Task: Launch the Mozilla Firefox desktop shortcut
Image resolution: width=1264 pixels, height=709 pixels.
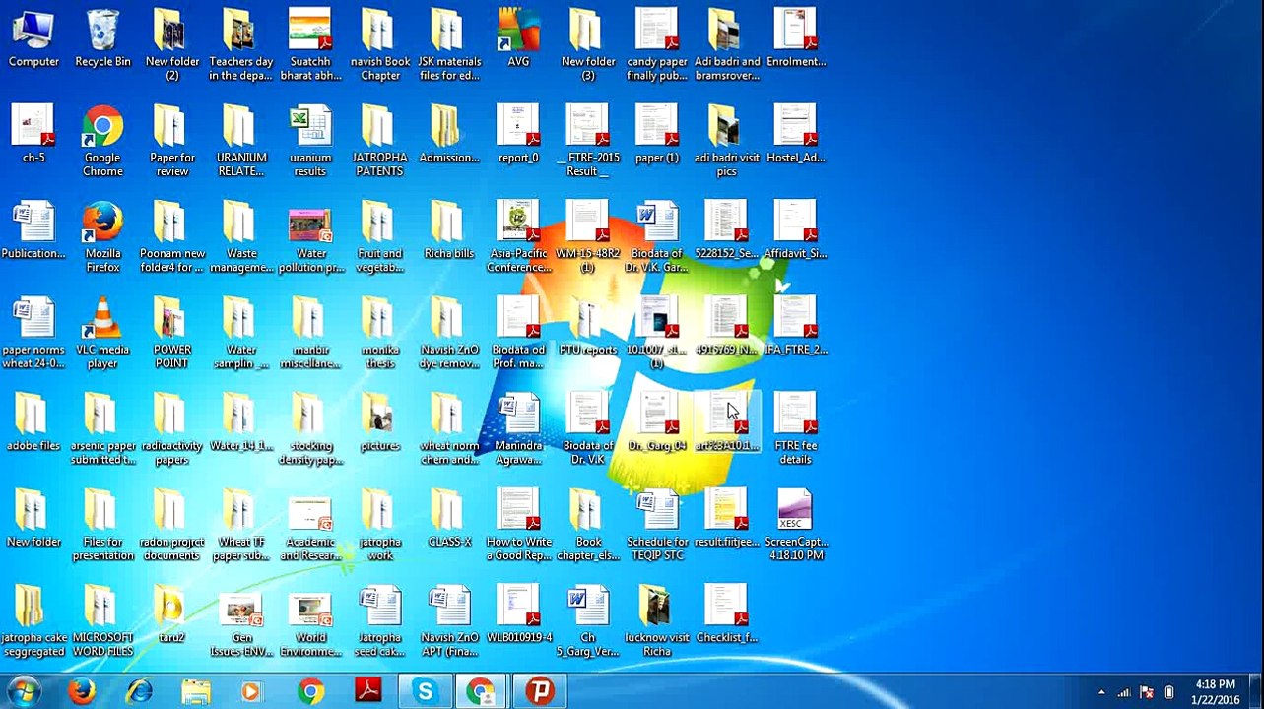Action: pos(102,237)
